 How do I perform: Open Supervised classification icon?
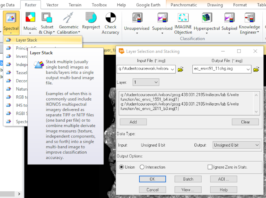[x=163, y=17]
